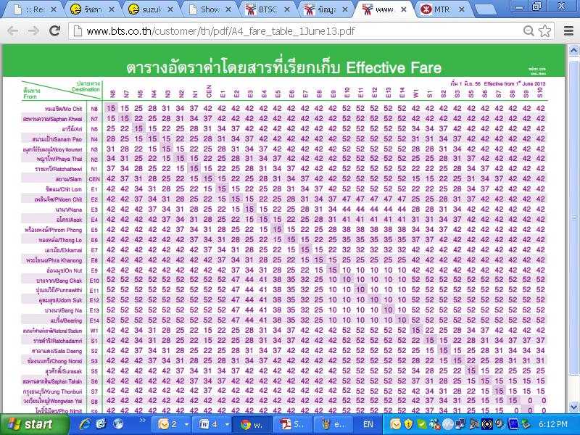Click the green tray icon after the shield

click(421, 424)
